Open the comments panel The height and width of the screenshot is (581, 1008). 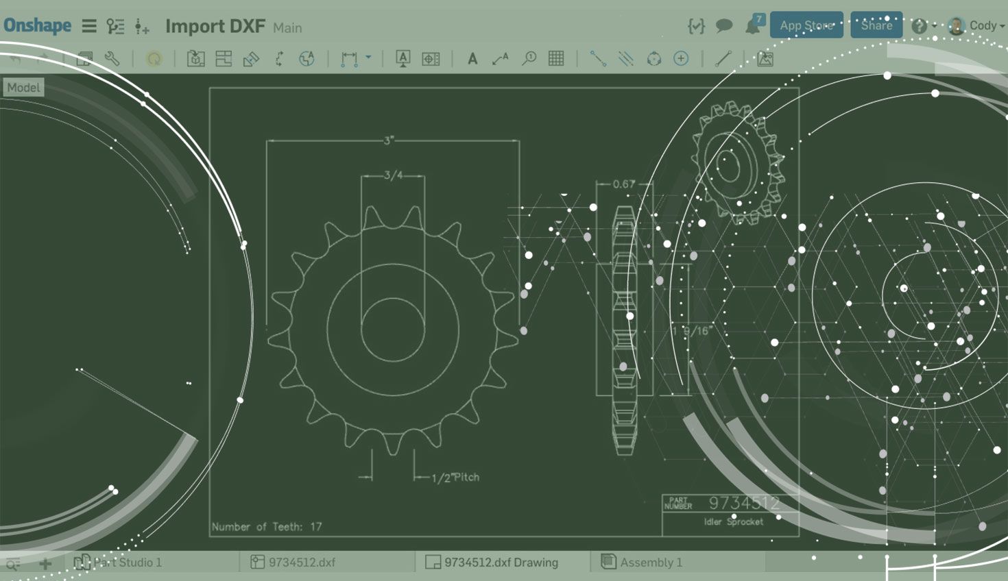(x=723, y=26)
